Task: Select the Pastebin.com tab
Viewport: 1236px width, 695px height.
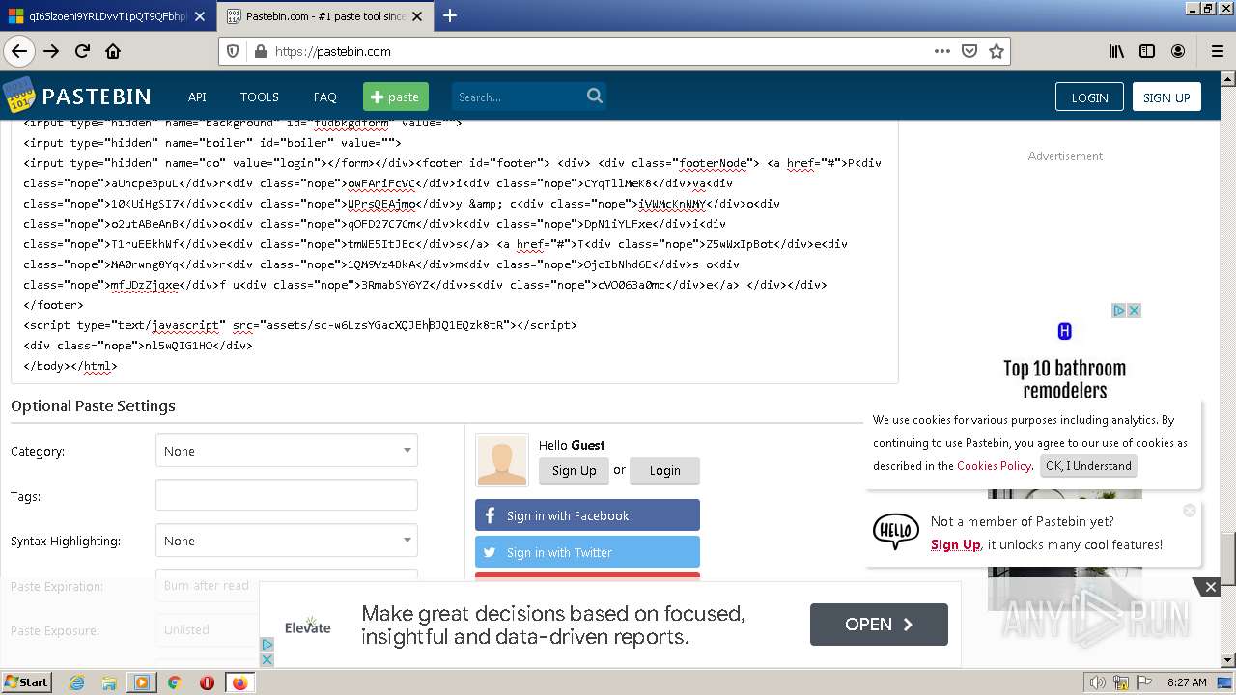Action: 324,15
